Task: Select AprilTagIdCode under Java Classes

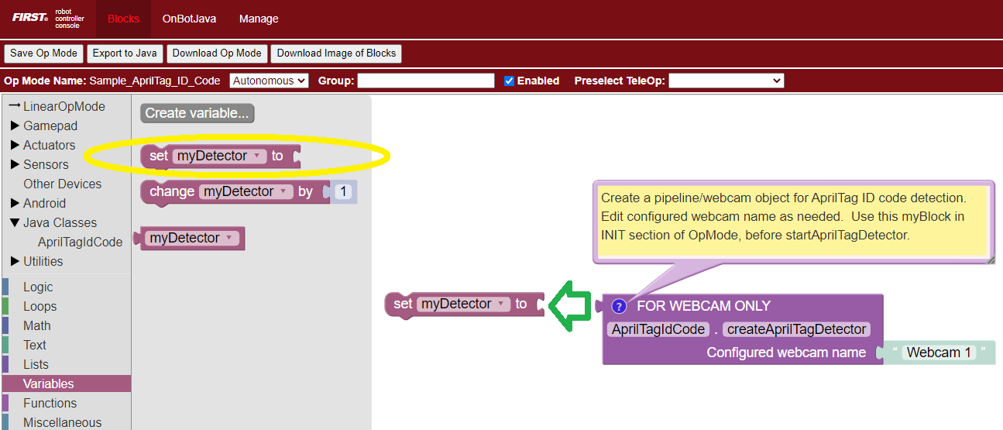Action: (x=80, y=242)
